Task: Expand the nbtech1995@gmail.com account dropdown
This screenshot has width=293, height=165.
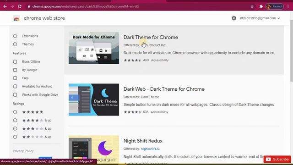Action: [x=260, y=18]
